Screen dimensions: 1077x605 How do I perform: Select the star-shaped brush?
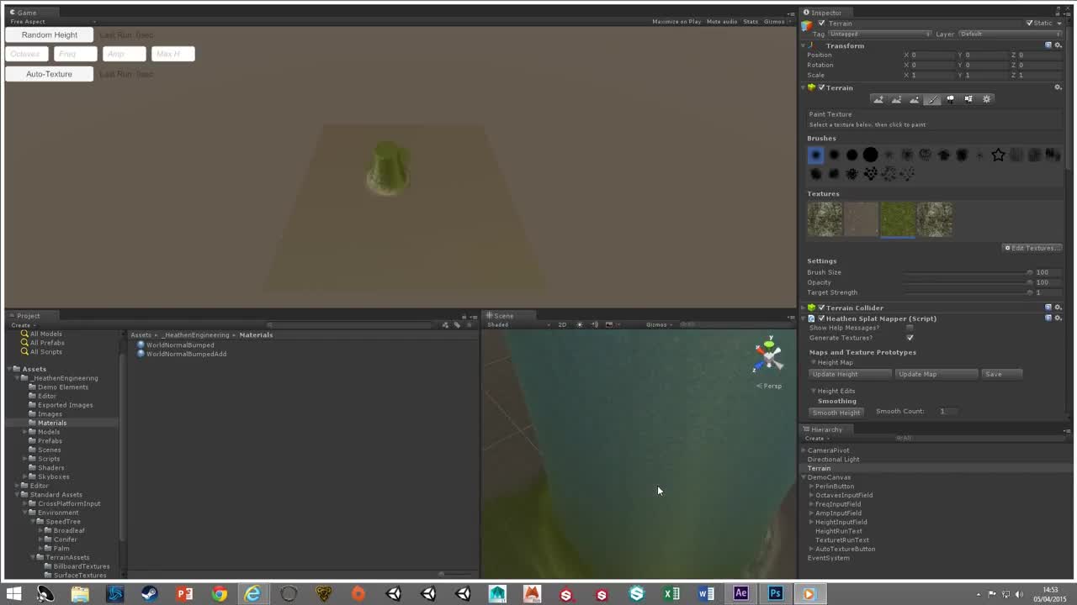pos(998,155)
